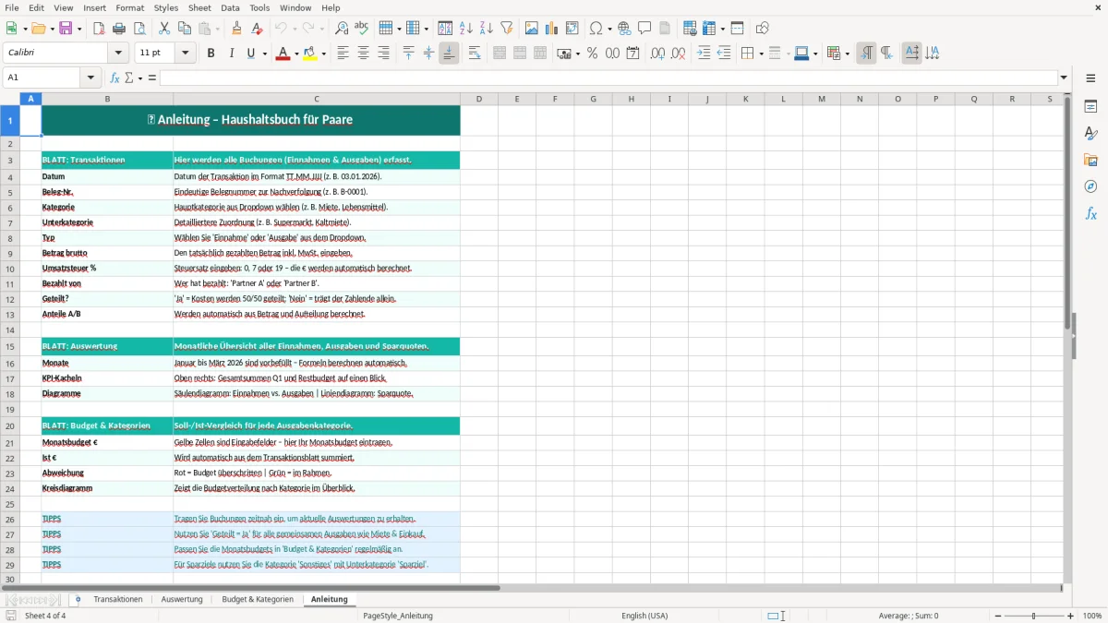The width and height of the screenshot is (1108, 623).
Task: Click the Print icon
Action: tap(119, 29)
